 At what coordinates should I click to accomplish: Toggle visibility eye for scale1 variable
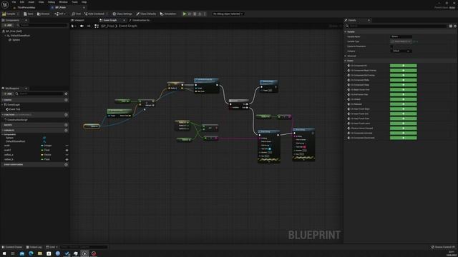[x=67, y=151]
